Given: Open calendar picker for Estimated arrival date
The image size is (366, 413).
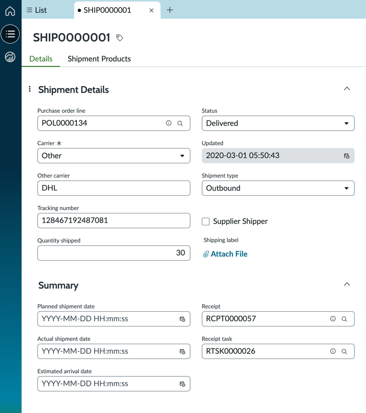Looking at the screenshot, I should point(183,384).
